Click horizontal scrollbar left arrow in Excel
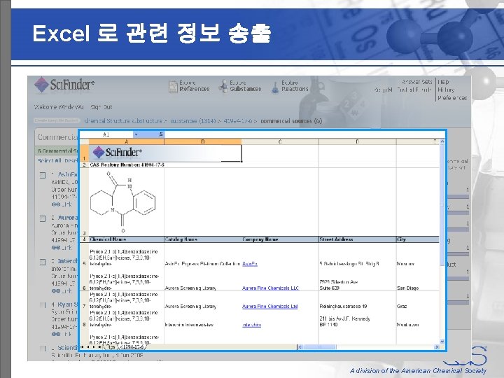Image resolution: width=504 pixels, height=378 pixels. tap(300, 346)
